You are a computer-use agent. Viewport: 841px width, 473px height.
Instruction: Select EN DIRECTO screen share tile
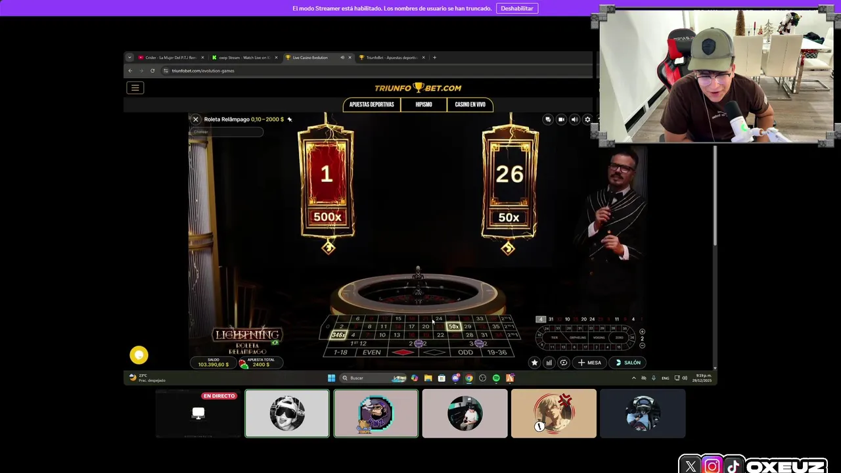click(198, 413)
